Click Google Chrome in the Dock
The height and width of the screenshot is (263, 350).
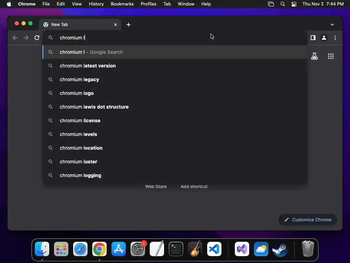(99, 249)
